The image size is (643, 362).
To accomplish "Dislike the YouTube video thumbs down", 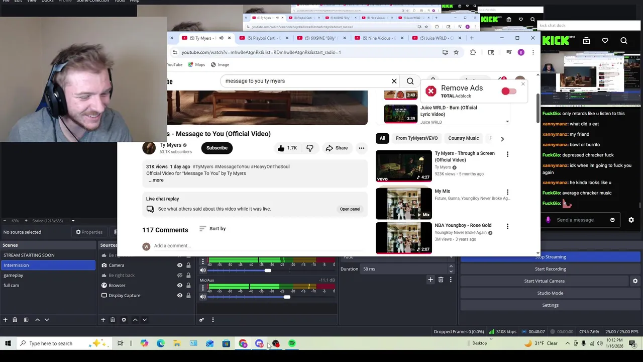I will coord(310,148).
